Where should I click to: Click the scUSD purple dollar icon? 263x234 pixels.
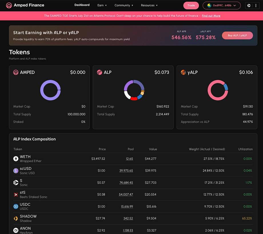point(16,171)
